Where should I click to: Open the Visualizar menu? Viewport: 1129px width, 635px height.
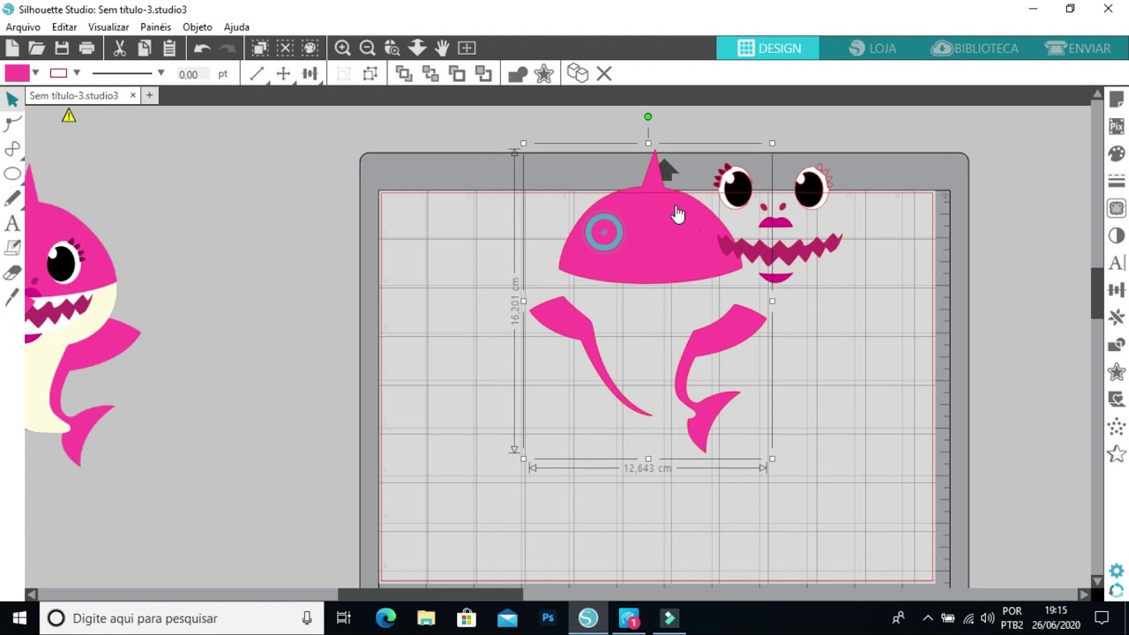point(108,27)
